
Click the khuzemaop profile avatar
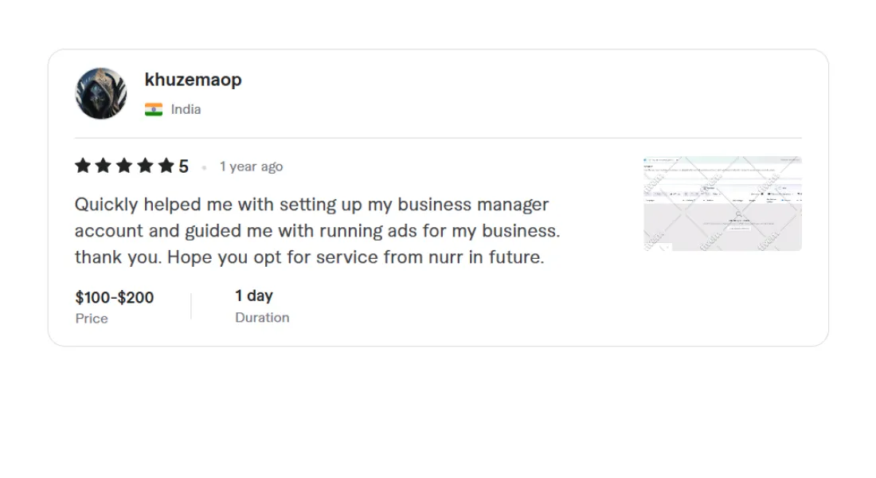click(101, 93)
